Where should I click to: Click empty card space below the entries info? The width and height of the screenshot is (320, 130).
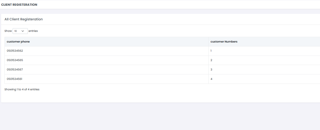(158, 97)
